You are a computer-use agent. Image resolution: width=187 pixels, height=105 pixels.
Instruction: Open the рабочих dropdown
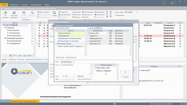click(91, 76)
